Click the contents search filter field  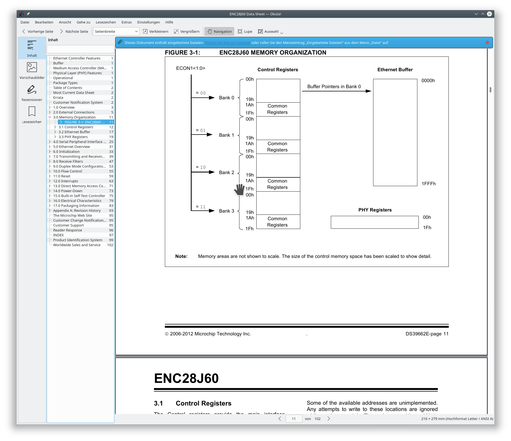point(80,49)
